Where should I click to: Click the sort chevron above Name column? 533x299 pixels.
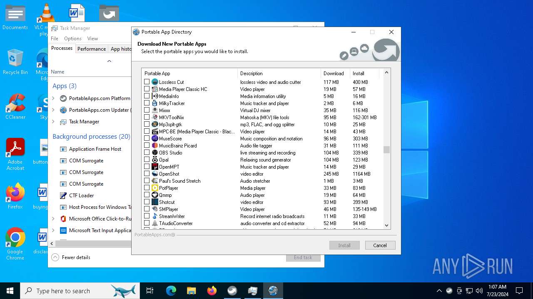coord(109,61)
